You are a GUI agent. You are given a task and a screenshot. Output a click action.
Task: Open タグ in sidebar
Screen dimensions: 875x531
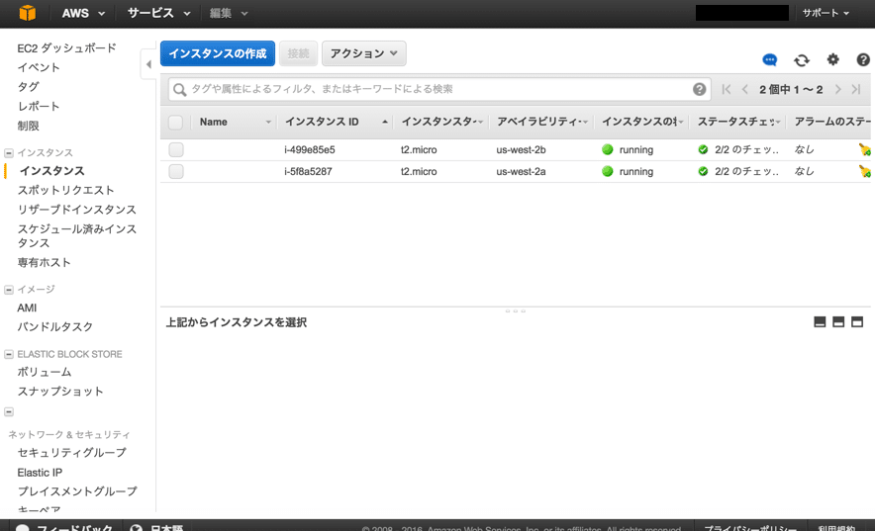[28, 87]
